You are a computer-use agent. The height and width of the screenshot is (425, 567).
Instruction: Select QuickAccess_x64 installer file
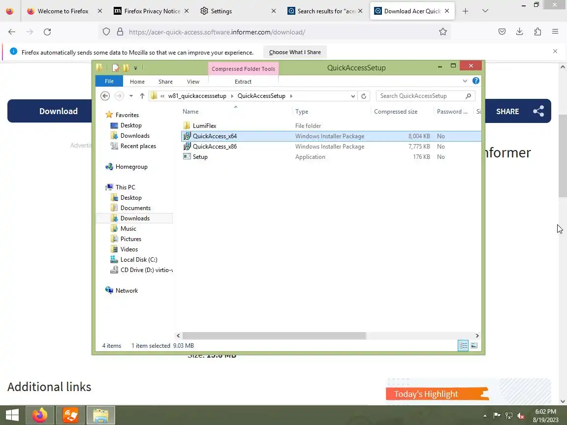click(215, 136)
